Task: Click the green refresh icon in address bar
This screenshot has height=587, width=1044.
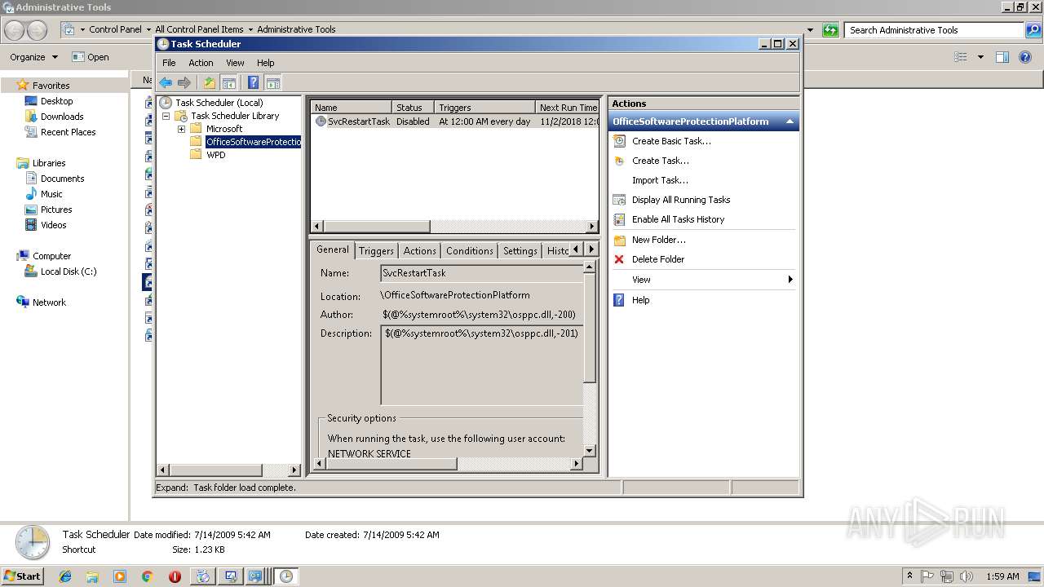Action: pyautogui.click(x=830, y=30)
